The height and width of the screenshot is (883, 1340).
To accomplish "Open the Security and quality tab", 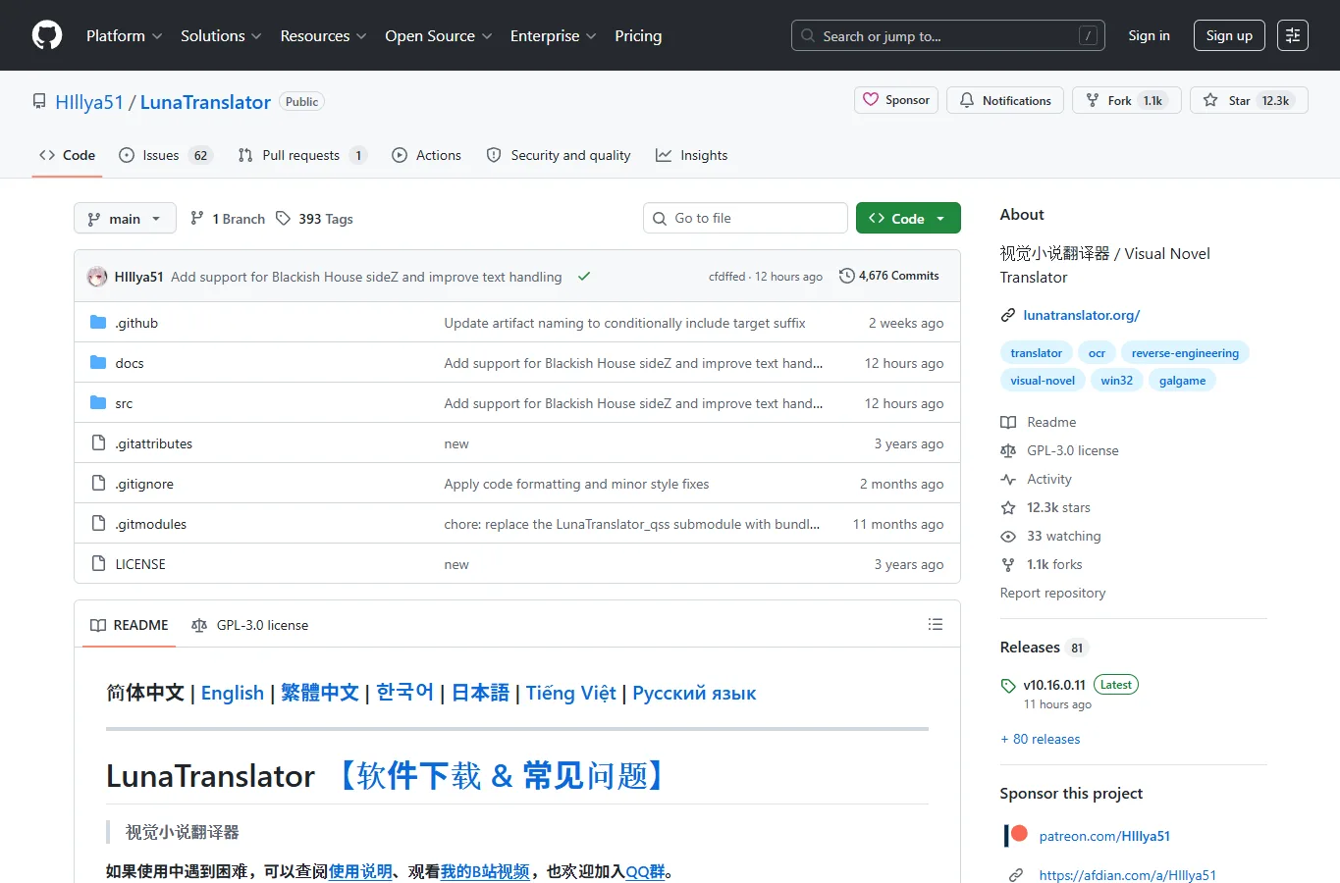I will click(559, 155).
